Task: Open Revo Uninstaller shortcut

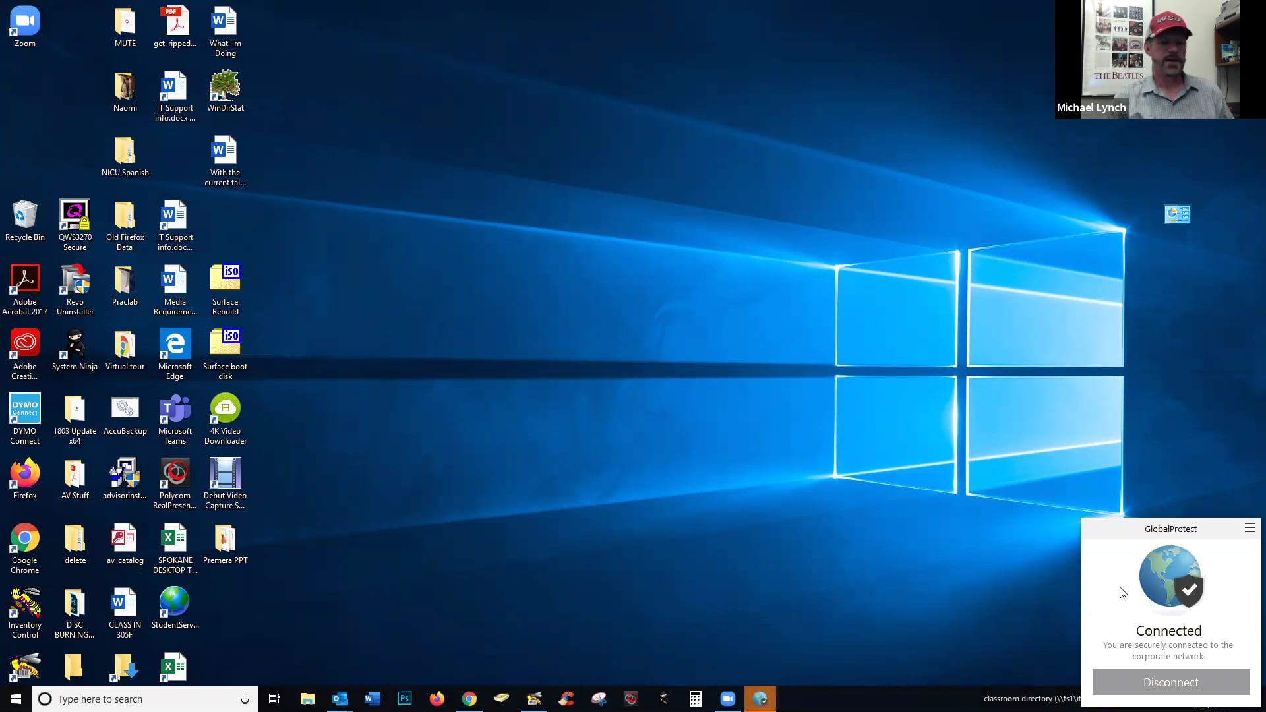Action: point(75,290)
